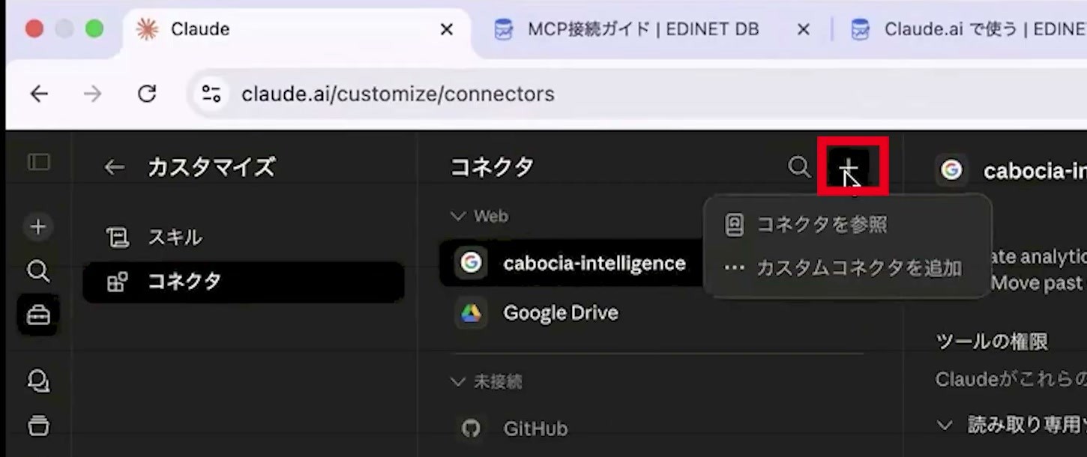Collapse the Web connectors section
Viewport: 1087px width, 457px height.
pos(479,216)
